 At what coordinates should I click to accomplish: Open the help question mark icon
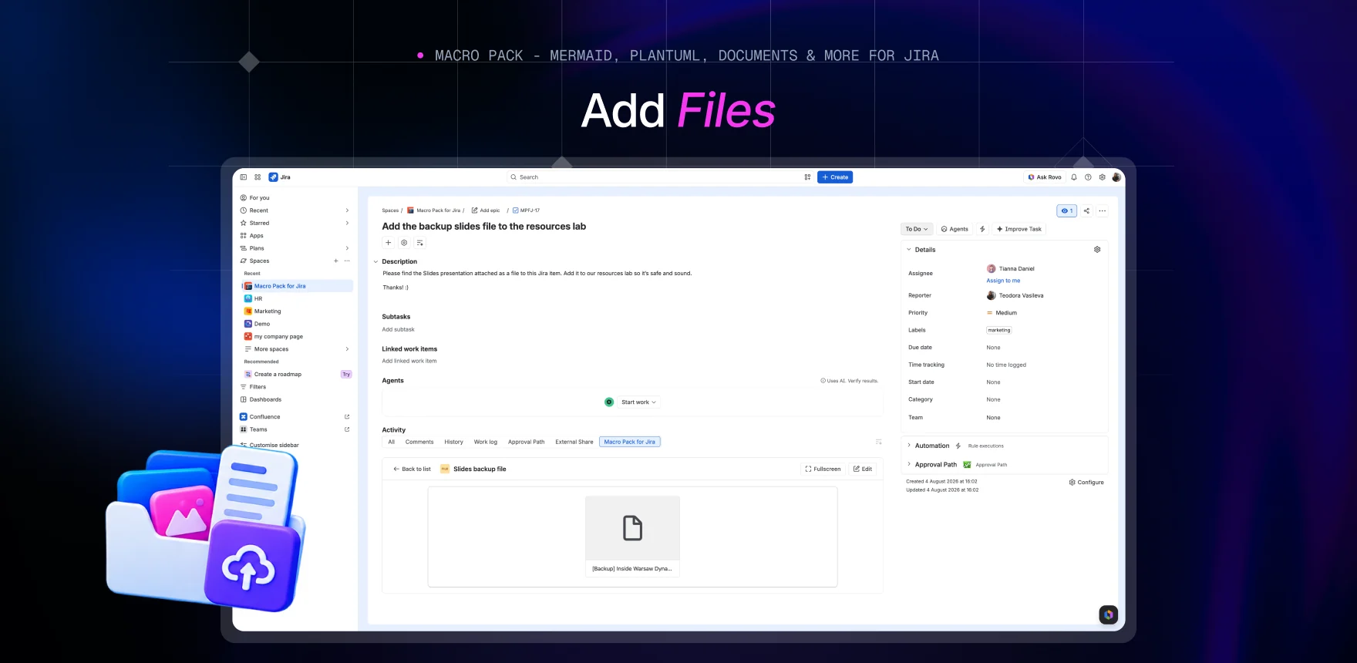click(x=1088, y=177)
